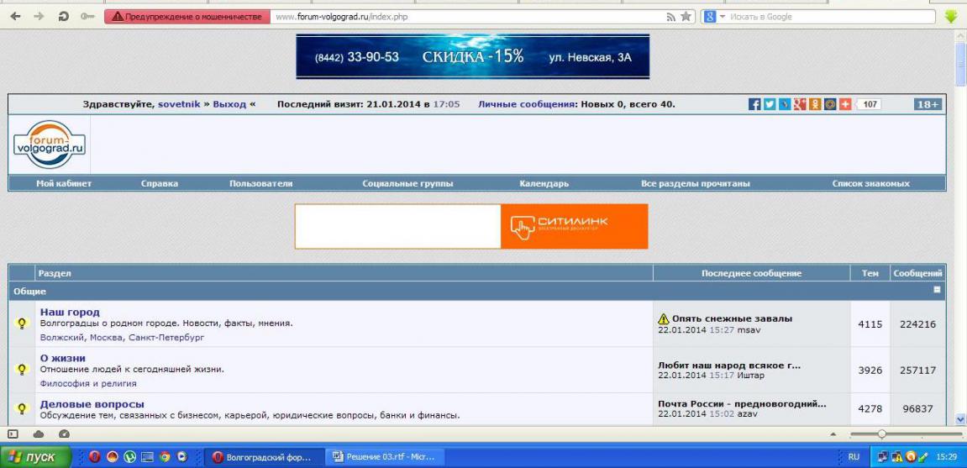Screen dimensions: 967x468
Task: Open the Наш город forum section
Action: click(x=70, y=312)
